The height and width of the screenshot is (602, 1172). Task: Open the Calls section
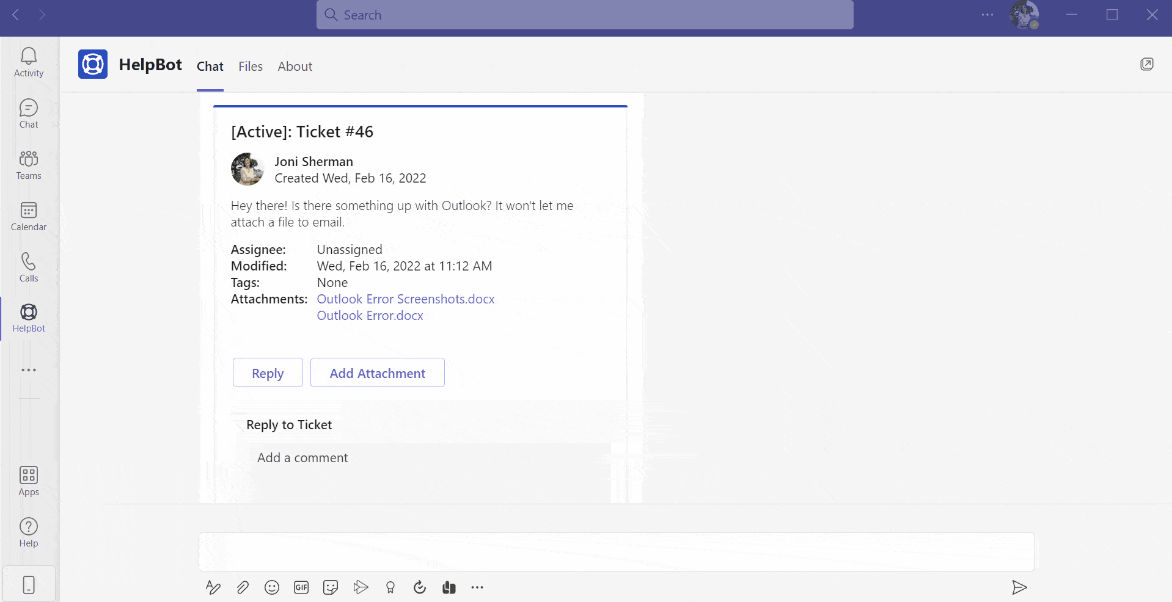tap(29, 268)
